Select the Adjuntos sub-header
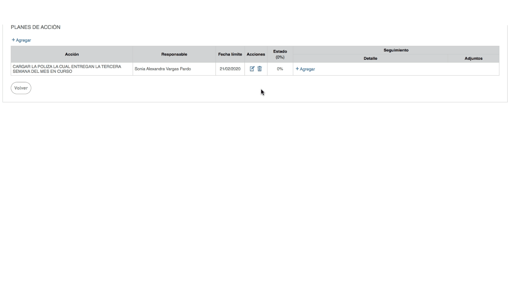Viewport: 508px width, 285px height. point(473,59)
